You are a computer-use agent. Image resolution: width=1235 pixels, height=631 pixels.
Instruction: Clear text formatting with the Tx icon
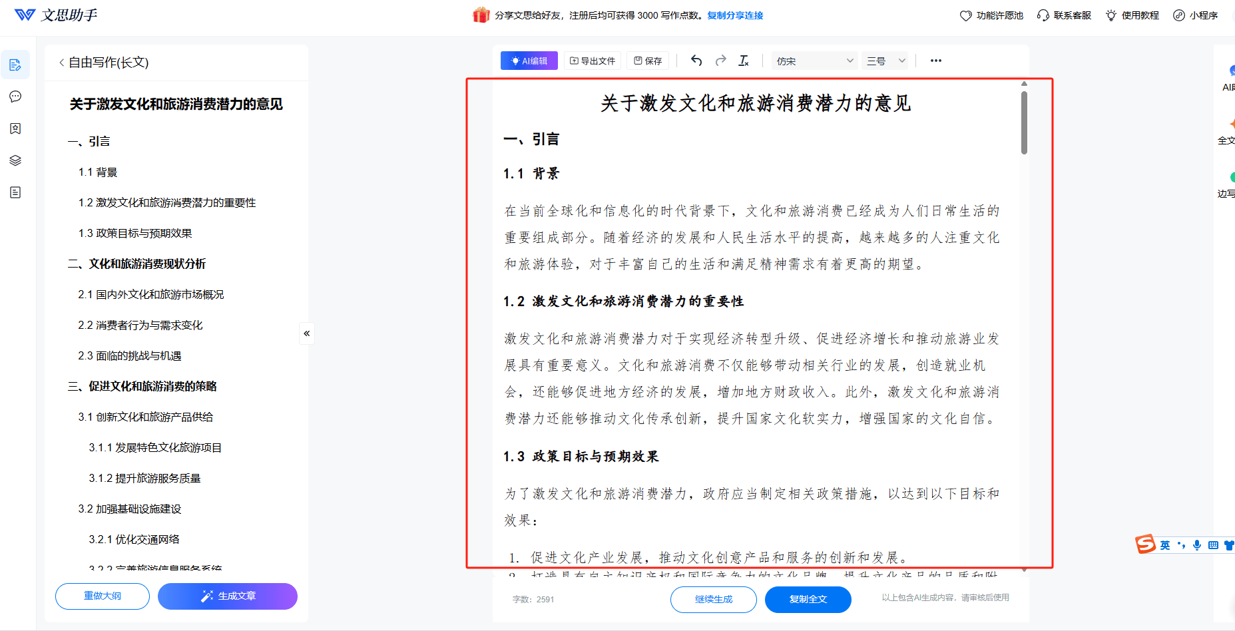(744, 61)
